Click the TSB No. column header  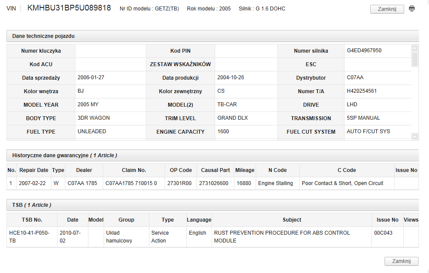[x=32, y=220]
